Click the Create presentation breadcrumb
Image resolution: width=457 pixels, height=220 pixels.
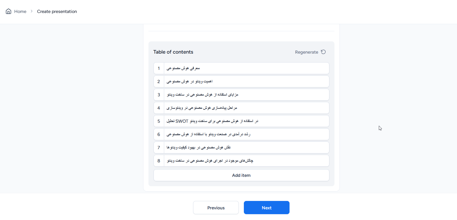coord(57,11)
